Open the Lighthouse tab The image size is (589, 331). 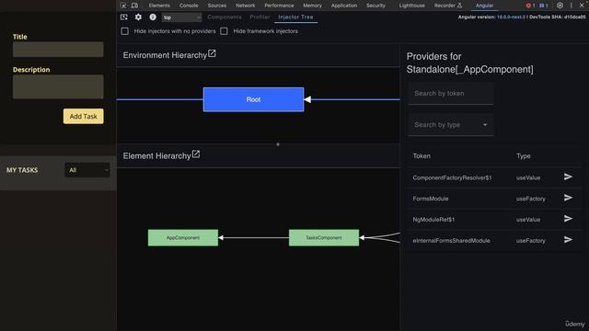pos(412,6)
